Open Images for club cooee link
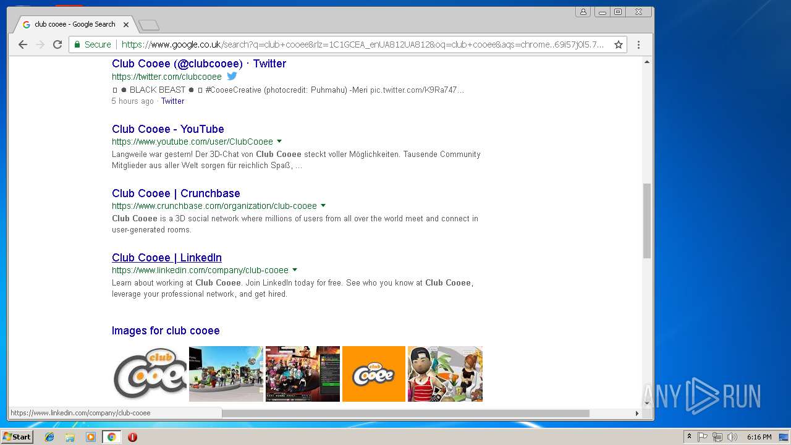The image size is (791, 445). pyautogui.click(x=166, y=331)
